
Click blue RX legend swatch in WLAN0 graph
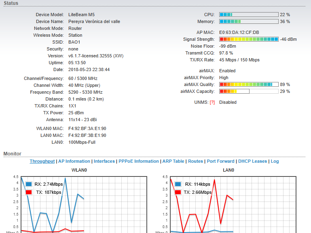(x=29, y=184)
